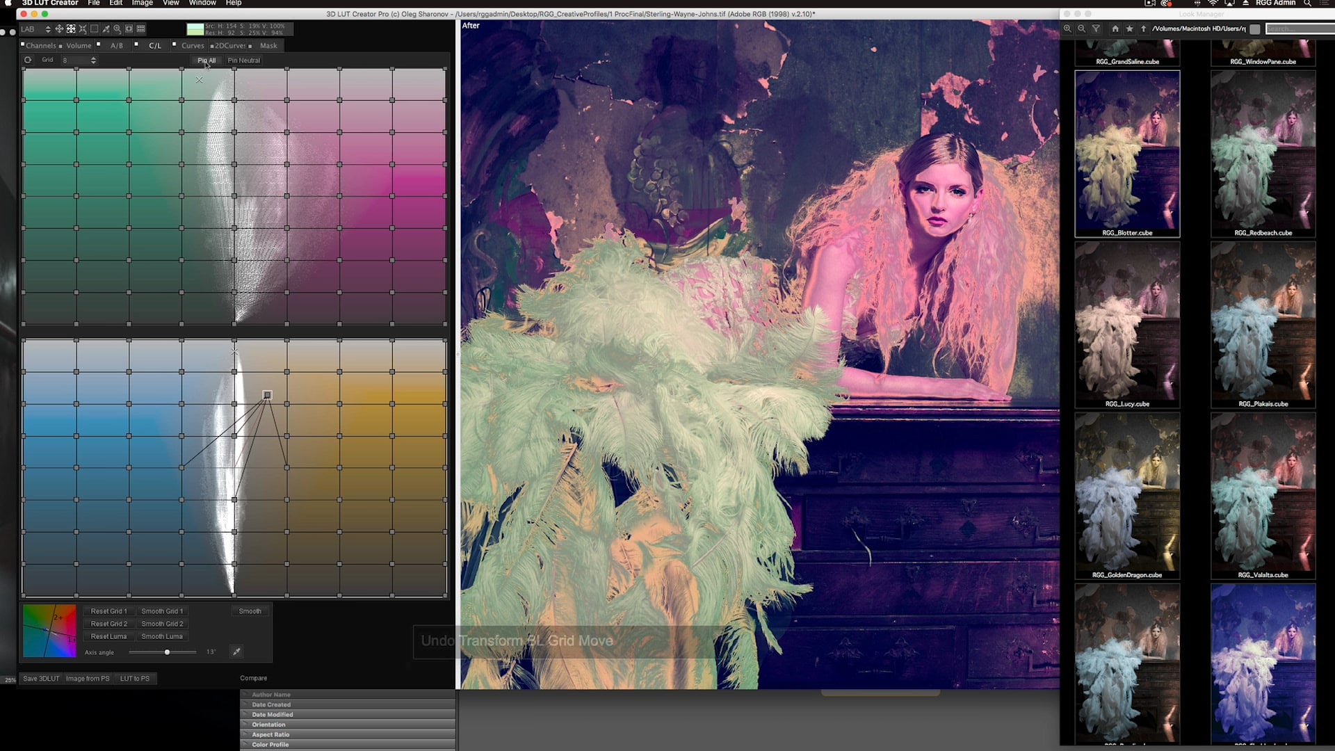
Task: Click the filter funnel icon in Look Manager
Action: coord(1096,29)
